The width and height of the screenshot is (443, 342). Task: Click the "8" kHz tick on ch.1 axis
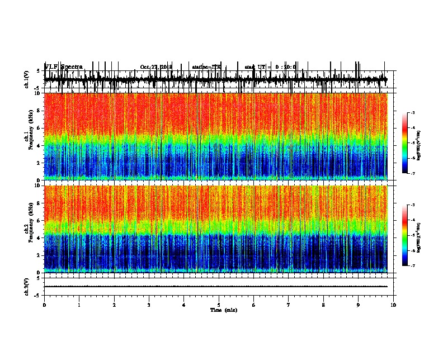(39, 111)
